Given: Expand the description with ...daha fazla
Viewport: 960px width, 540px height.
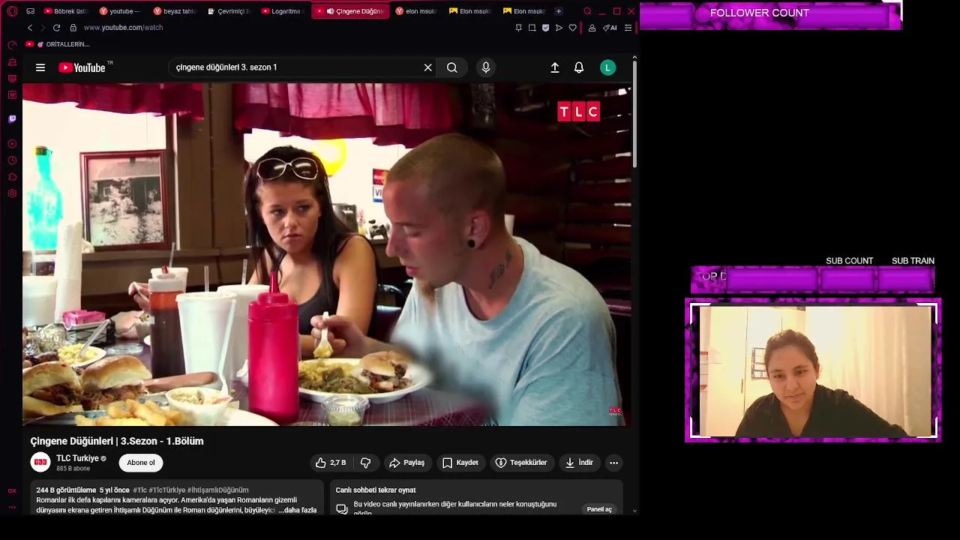Looking at the screenshot, I should (298, 510).
